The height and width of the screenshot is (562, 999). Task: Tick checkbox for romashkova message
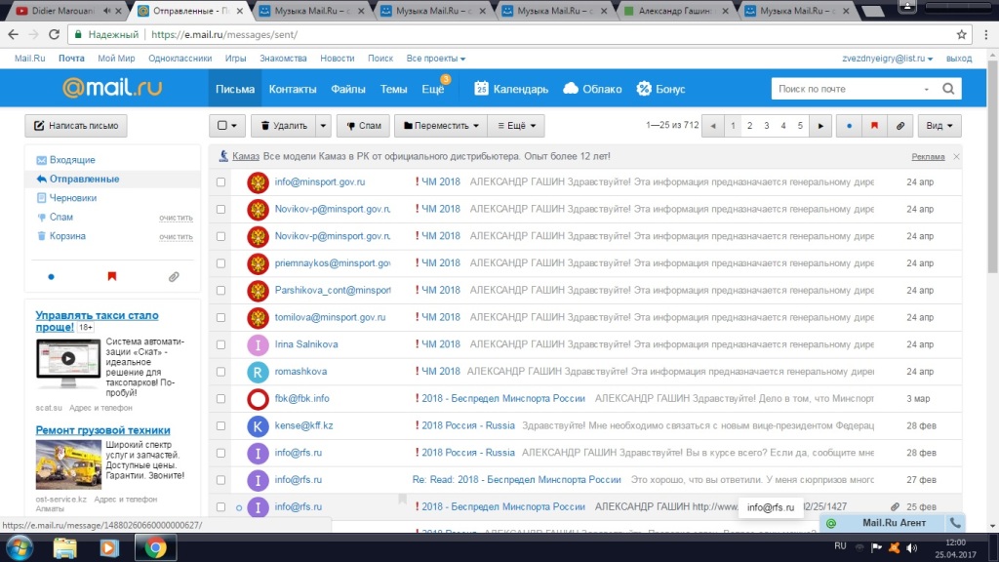[x=220, y=372]
